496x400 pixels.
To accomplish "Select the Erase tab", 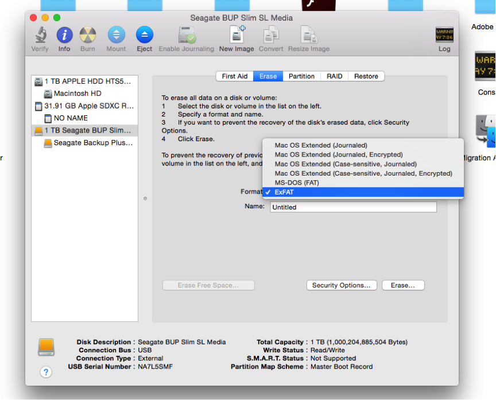I will [x=268, y=76].
